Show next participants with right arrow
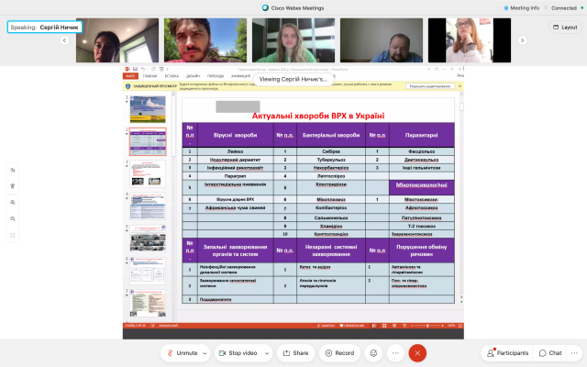 pyautogui.click(x=522, y=40)
